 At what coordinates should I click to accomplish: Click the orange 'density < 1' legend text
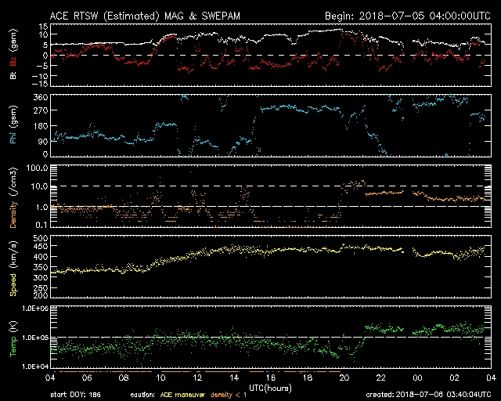(x=229, y=395)
